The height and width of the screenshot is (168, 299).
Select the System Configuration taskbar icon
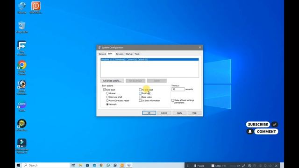pyautogui.click(x=129, y=165)
